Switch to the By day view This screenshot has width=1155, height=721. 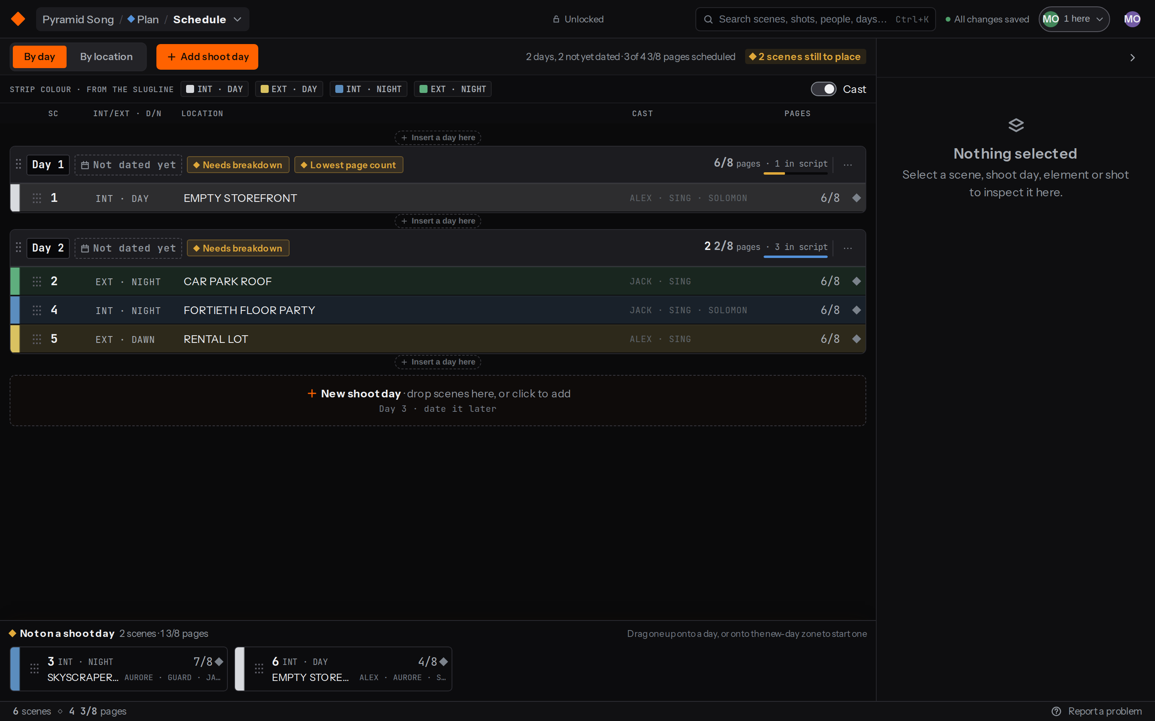tap(40, 57)
